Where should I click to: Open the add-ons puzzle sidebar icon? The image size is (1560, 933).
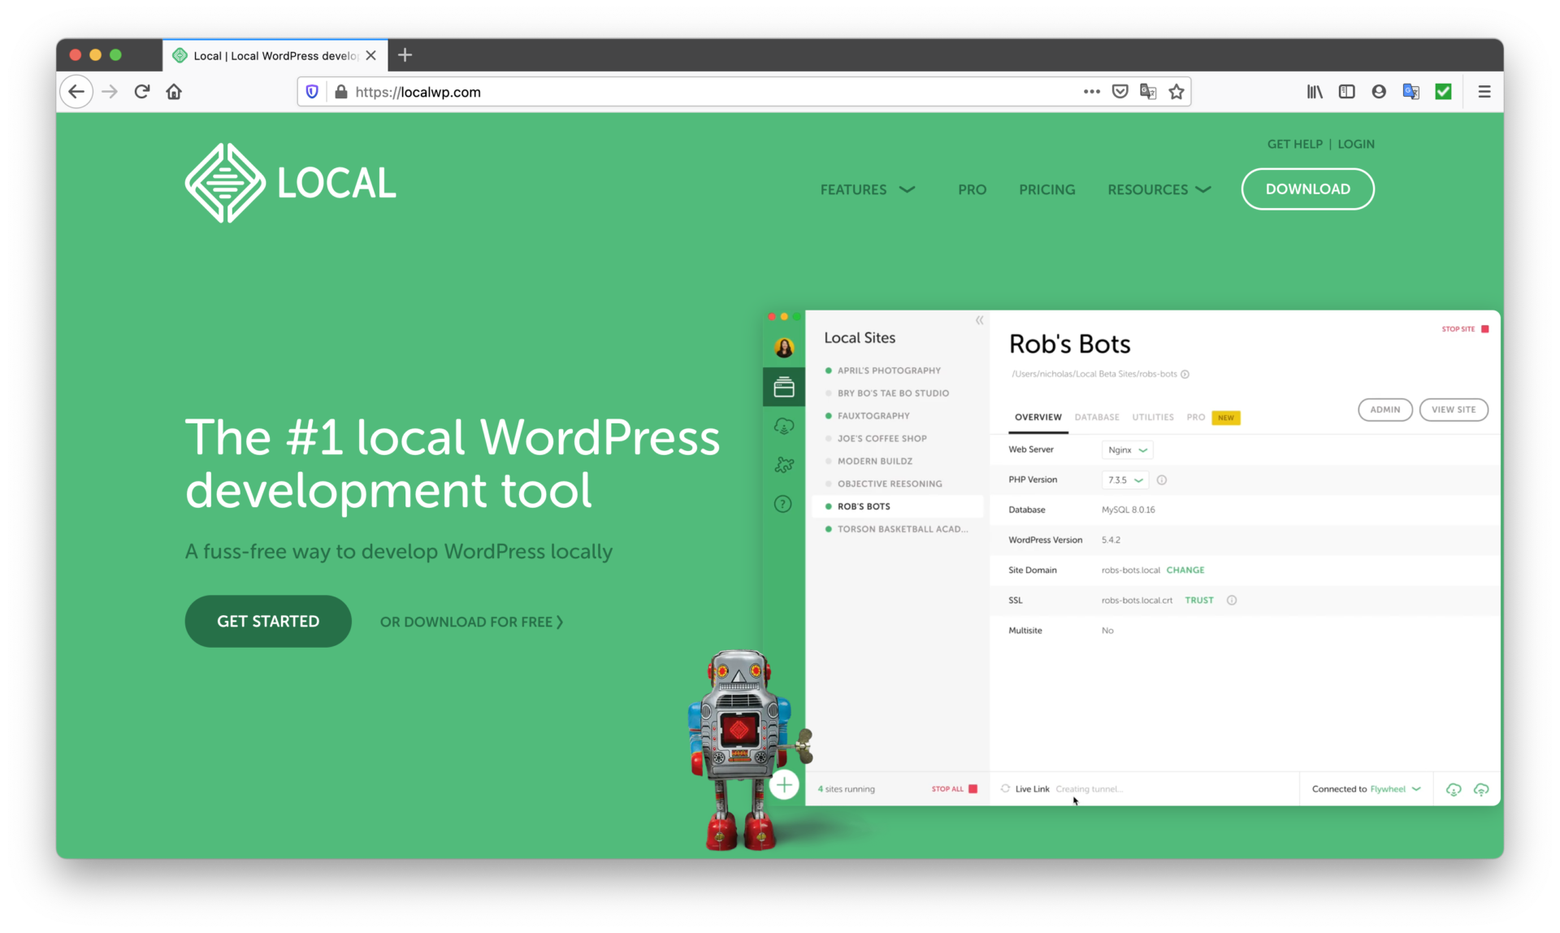click(x=784, y=465)
